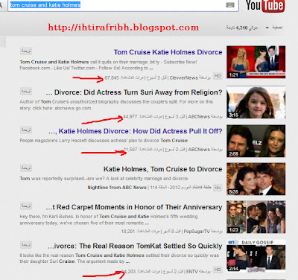Click the on-screen keyboard icon in search box

click(230, 5)
